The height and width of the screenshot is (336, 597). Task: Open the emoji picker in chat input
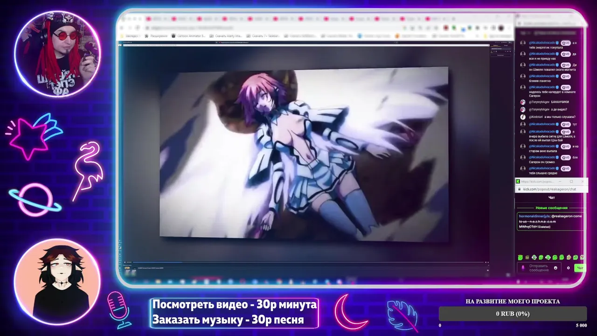(x=555, y=268)
